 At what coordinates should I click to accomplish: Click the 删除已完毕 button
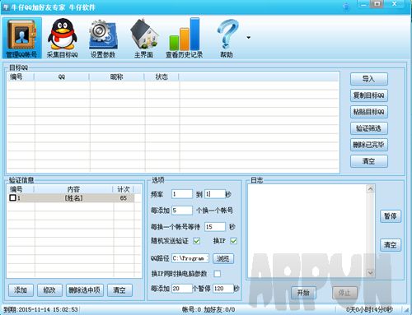click(x=369, y=145)
